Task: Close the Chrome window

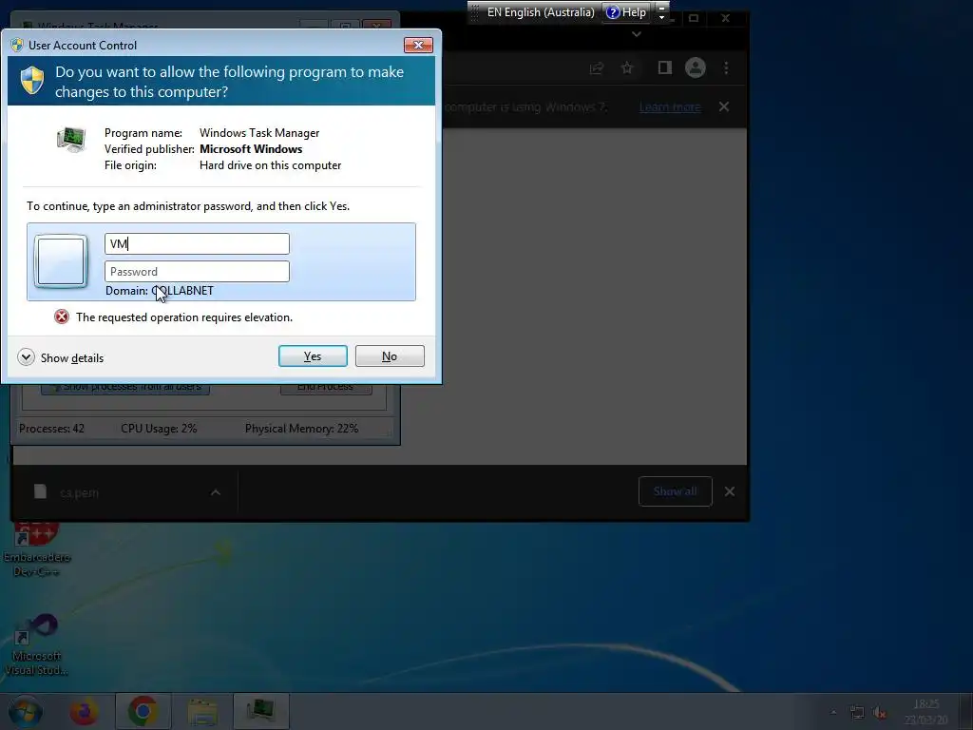Action: click(725, 19)
